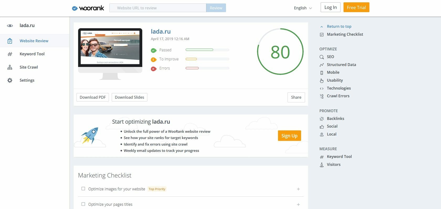The image size is (441, 209).
Task: Click the Backlinks icon
Action: 322,119
